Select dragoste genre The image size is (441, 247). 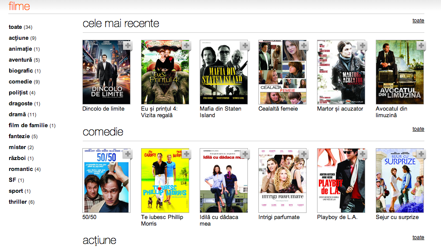pos(25,104)
